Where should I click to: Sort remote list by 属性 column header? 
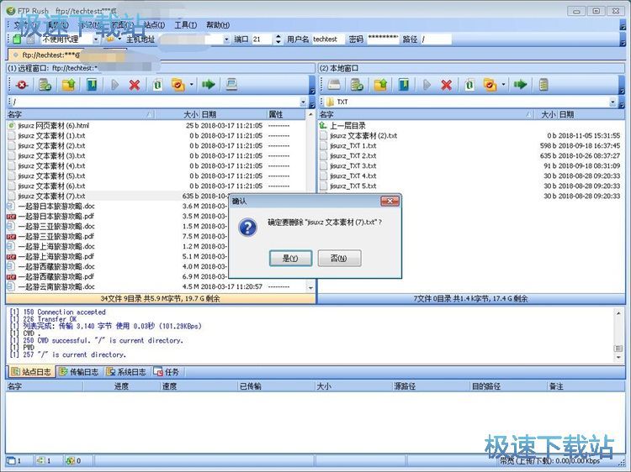coord(286,114)
